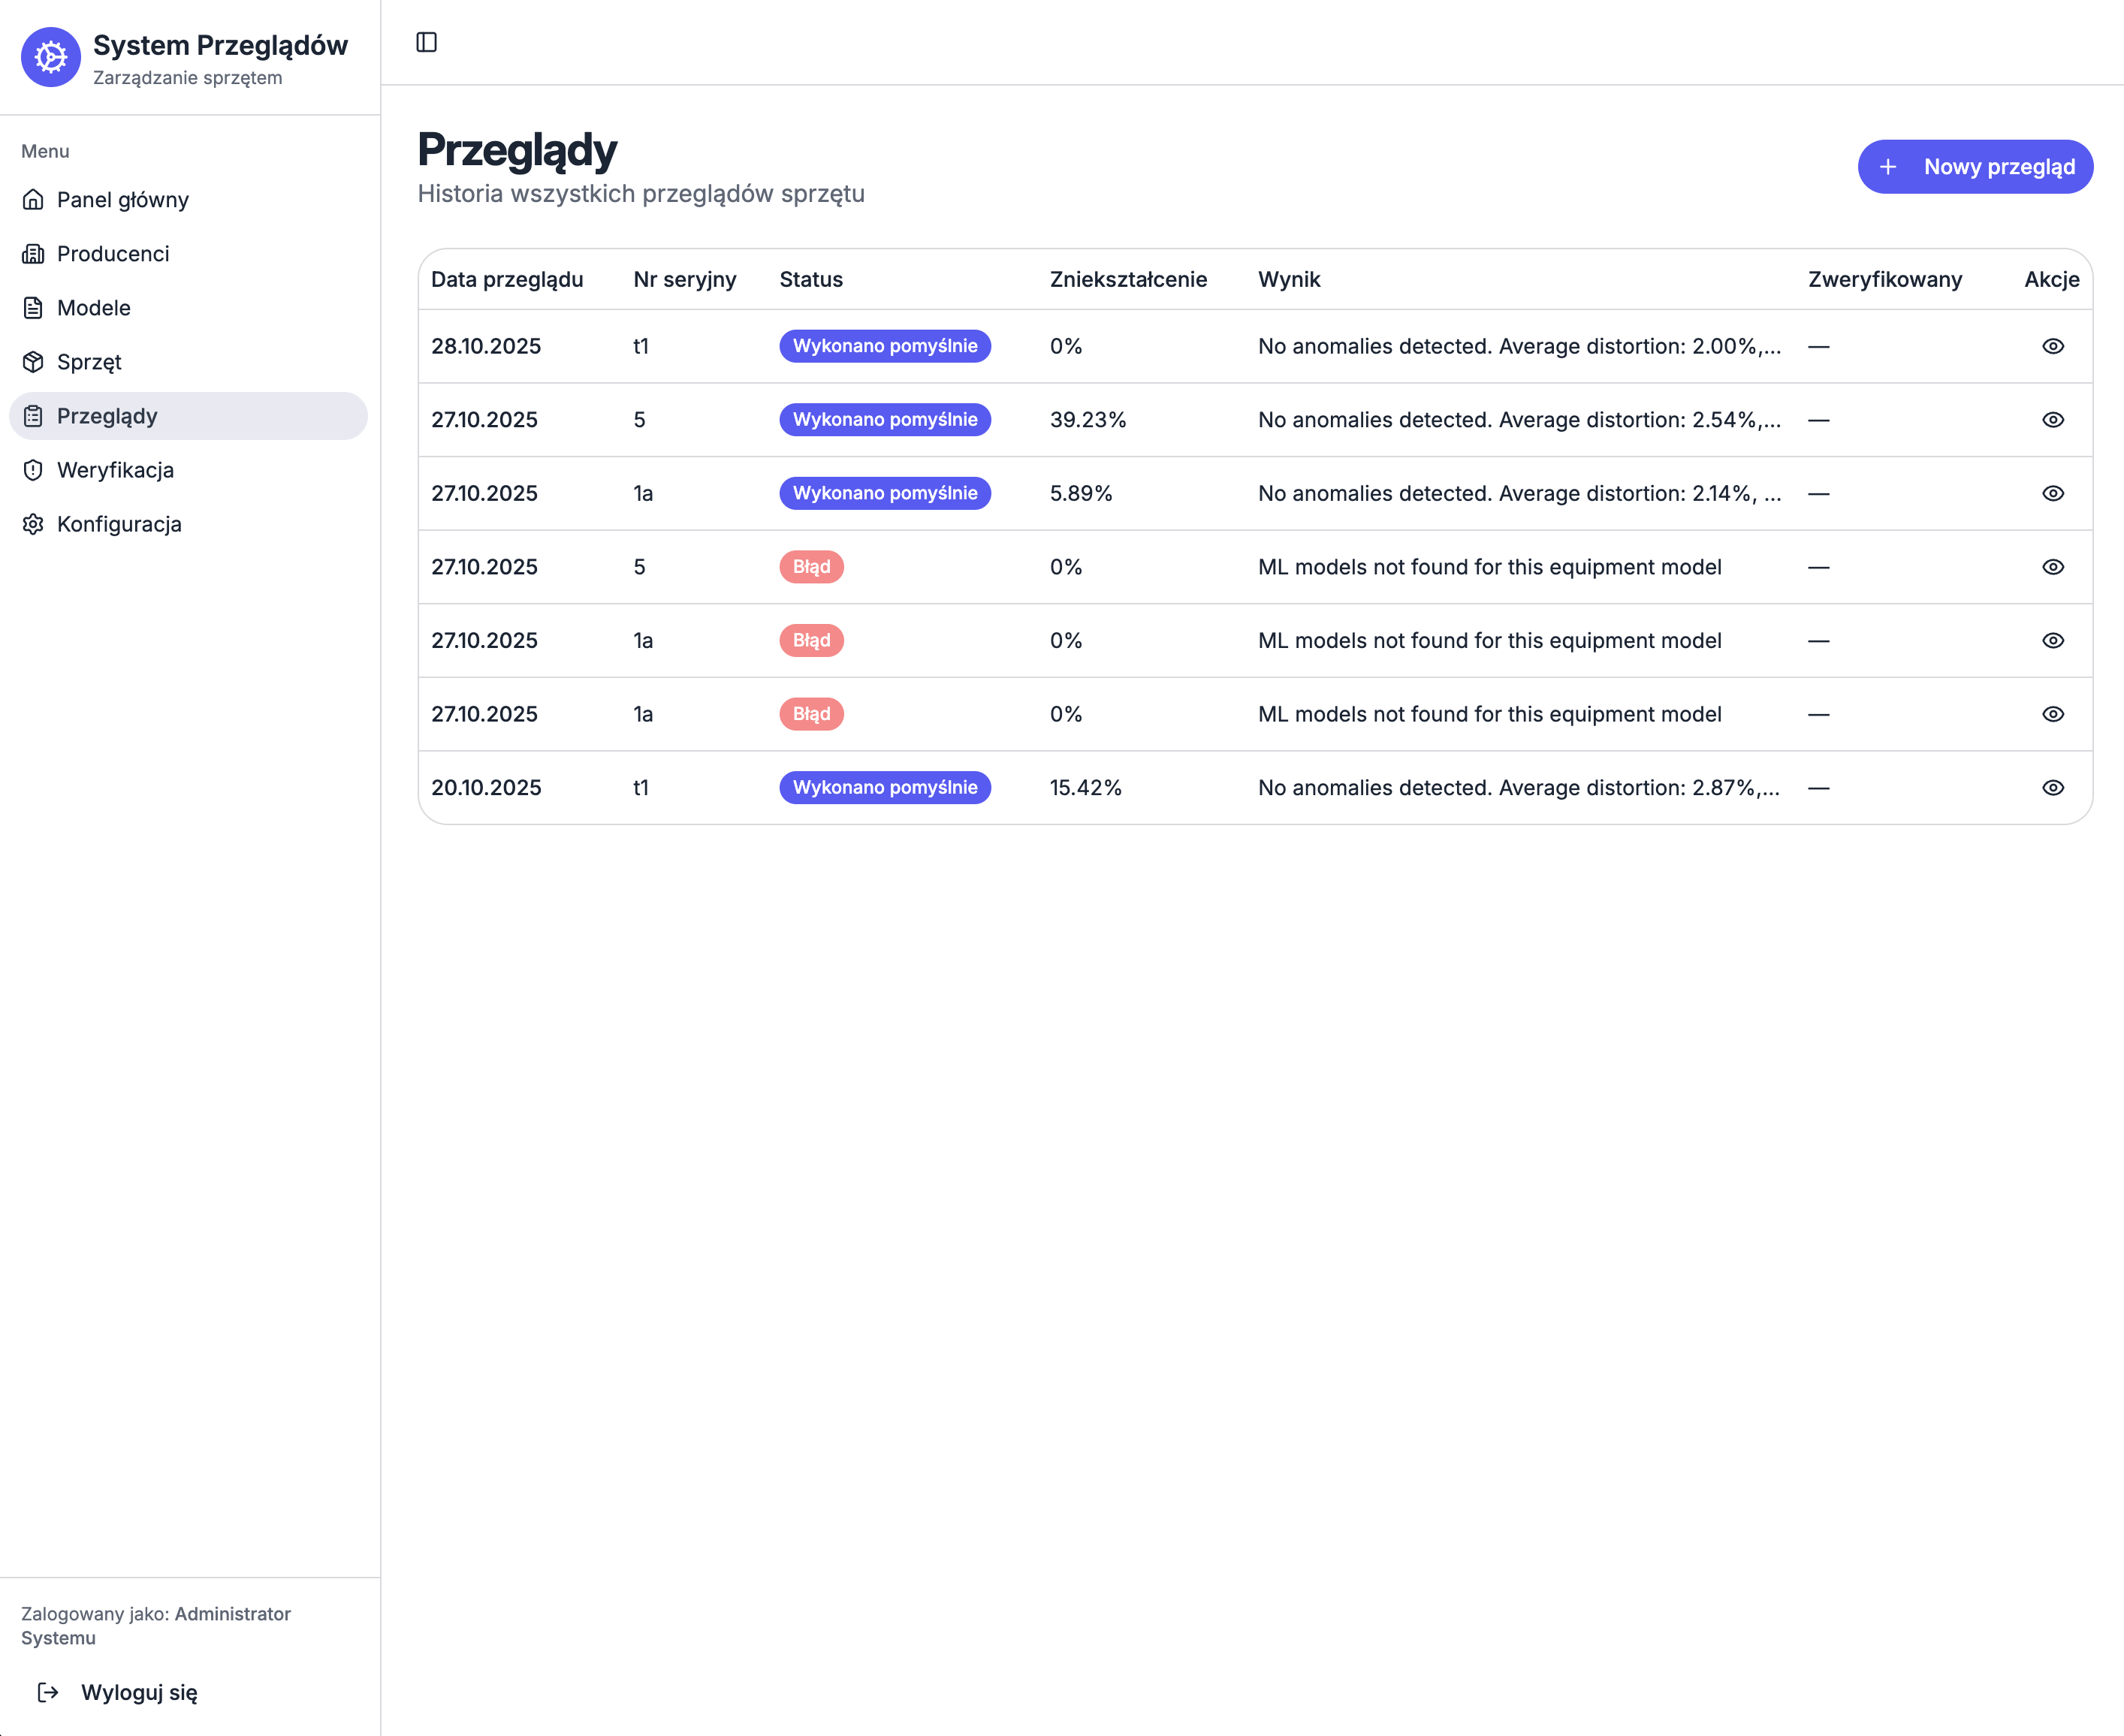Click the Konfiguracja gear icon

33,524
